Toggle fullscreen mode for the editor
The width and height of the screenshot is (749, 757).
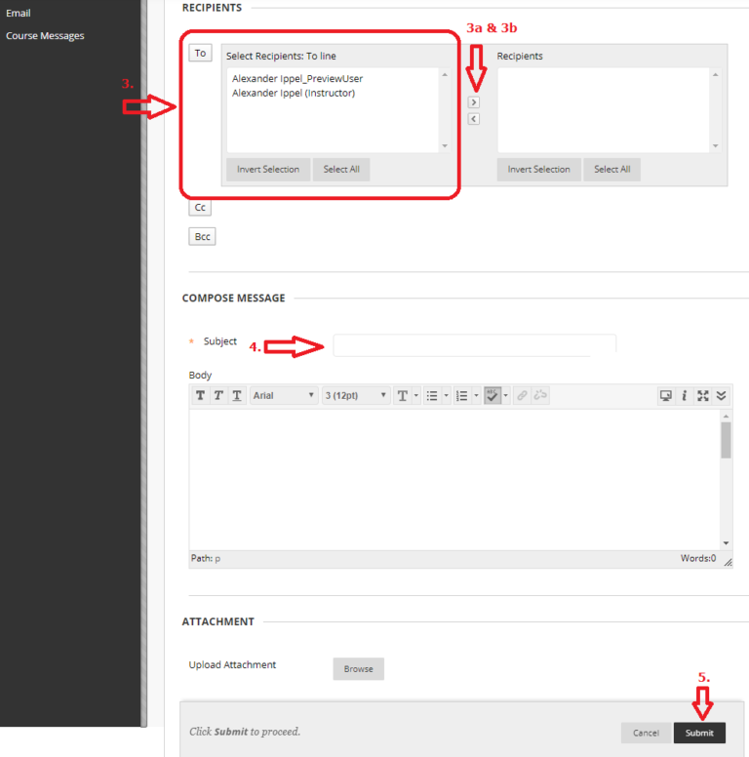pos(702,396)
